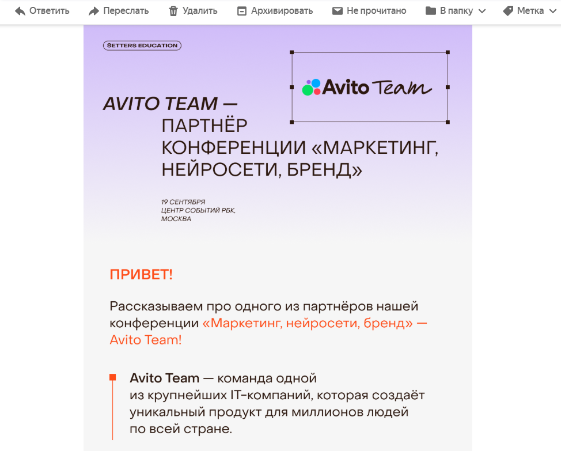Expand the В папку dropdown chevron
This screenshot has height=451, width=561.
coord(482,11)
